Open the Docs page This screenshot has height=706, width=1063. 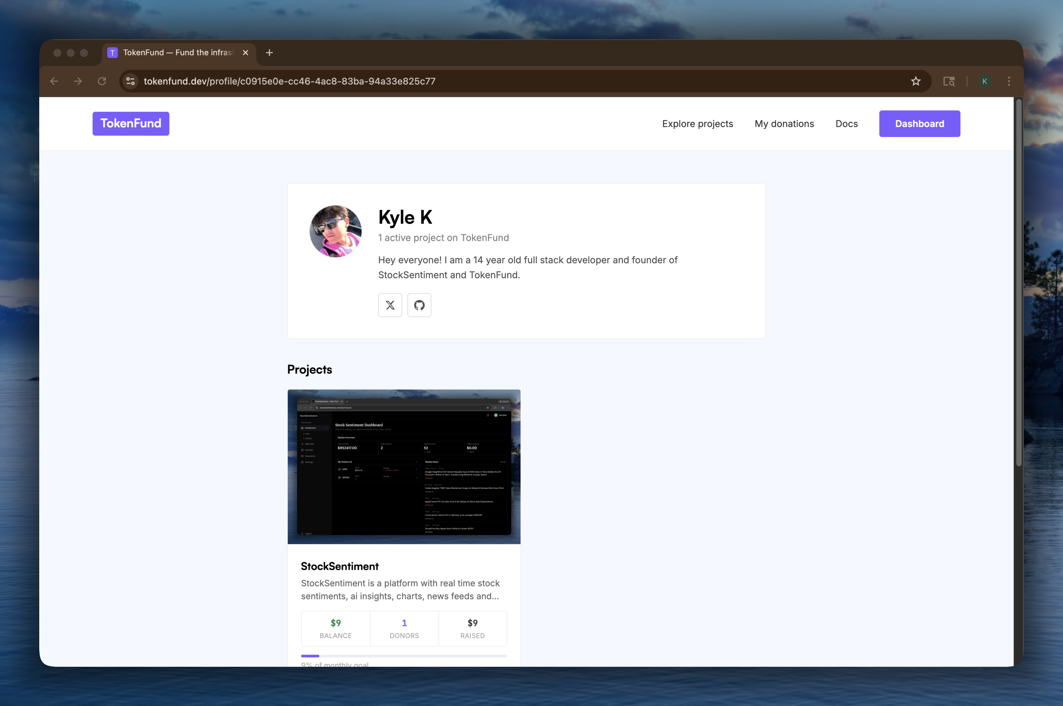[x=846, y=123]
